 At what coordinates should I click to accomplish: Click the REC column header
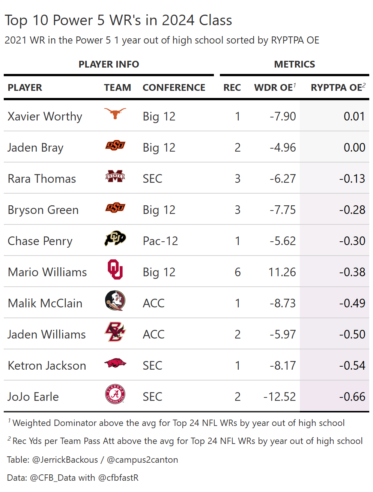[232, 88]
